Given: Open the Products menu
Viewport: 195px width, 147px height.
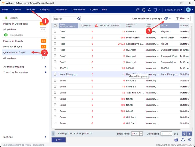Looking at the screenshot, I should (x=31, y=10).
